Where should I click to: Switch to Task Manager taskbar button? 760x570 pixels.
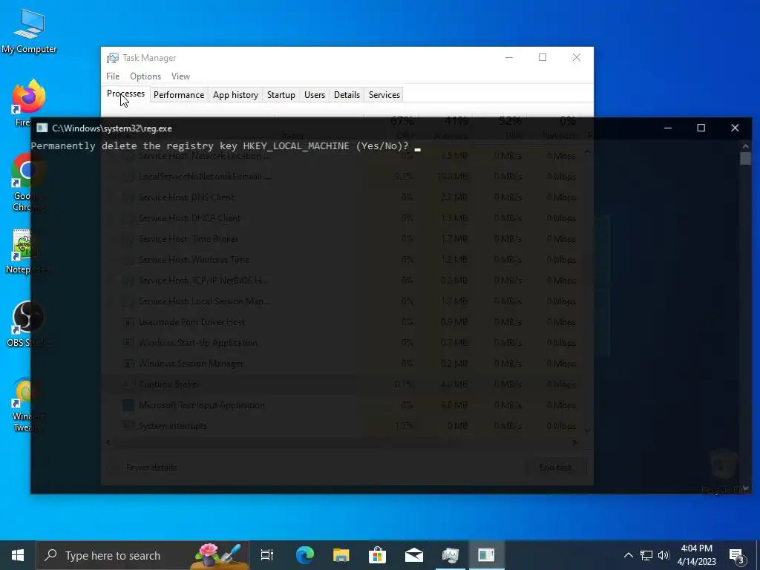(x=451, y=555)
